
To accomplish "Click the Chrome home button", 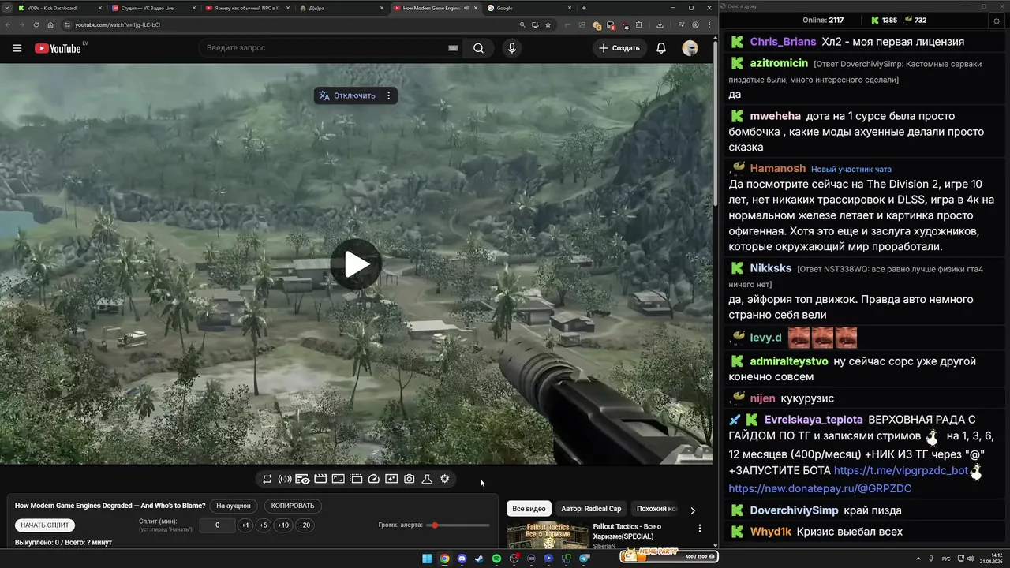I will [x=50, y=24].
